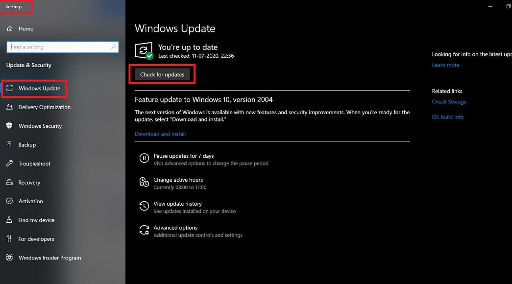The height and width of the screenshot is (284, 512).
Task: Click the Troubleshoot wrench icon
Action: 9,163
